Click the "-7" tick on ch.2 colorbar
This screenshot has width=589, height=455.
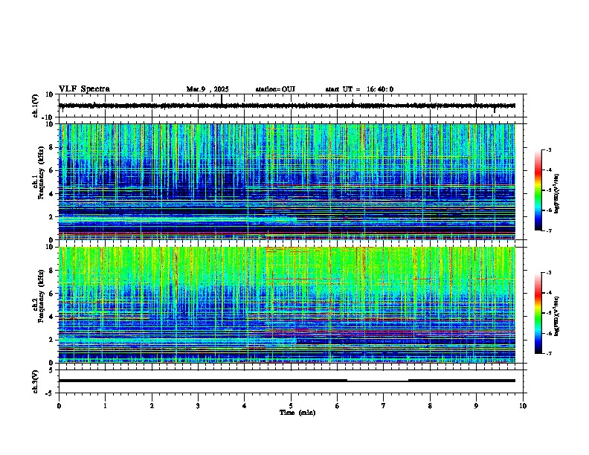tap(548, 354)
